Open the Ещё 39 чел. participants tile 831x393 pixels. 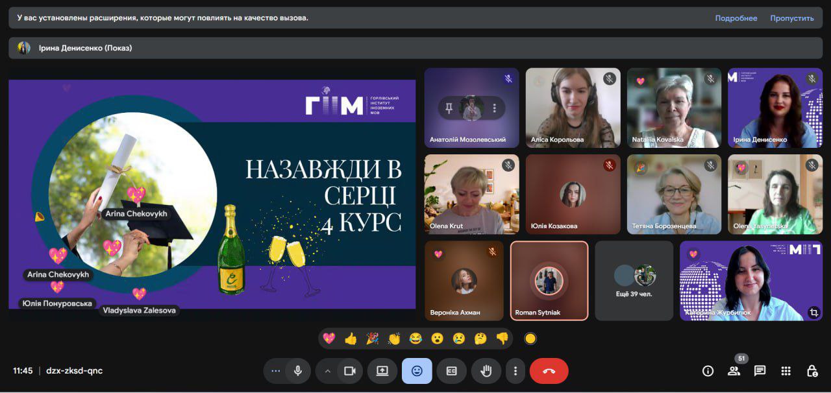click(x=634, y=281)
